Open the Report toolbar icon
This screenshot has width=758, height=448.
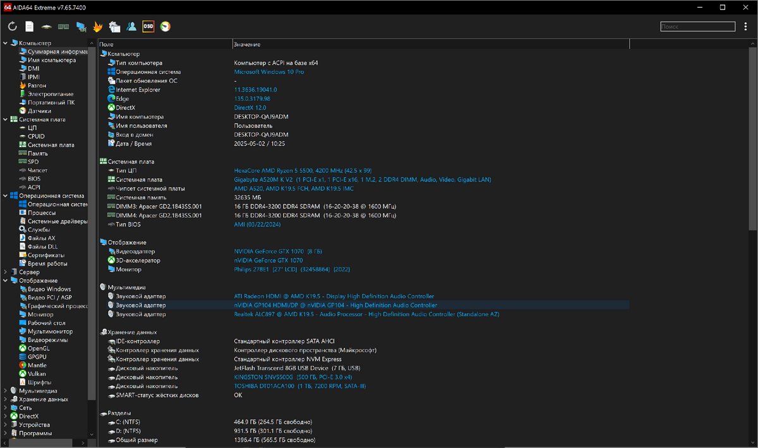click(x=30, y=27)
